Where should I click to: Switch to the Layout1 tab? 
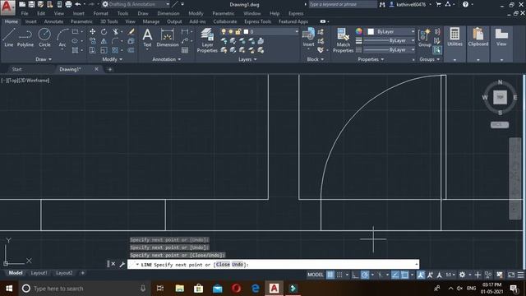click(39, 273)
